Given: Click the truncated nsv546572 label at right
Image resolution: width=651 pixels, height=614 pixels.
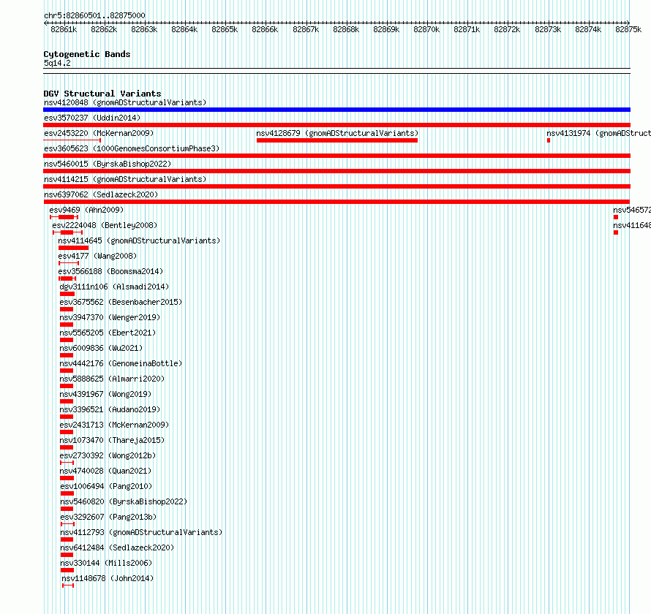Looking at the screenshot, I should tap(632, 210).
